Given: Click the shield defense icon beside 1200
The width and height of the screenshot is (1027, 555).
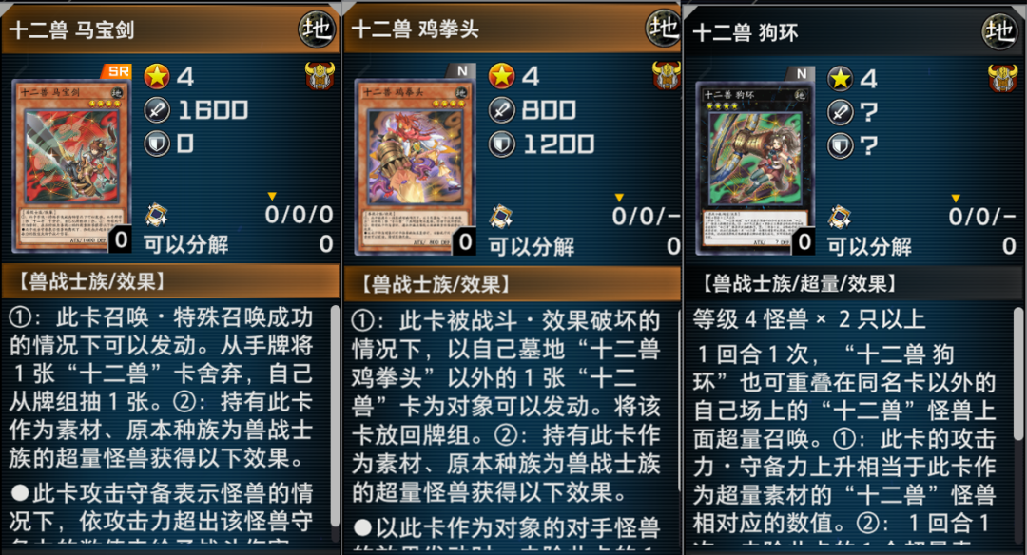Looking at the screenshot, I should point(502,144).
